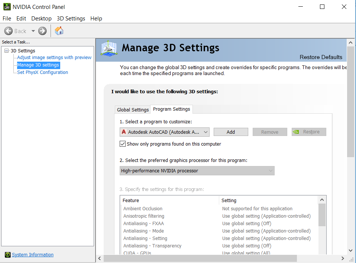Toggle 'Show only programs found on this computer'
The height and width of the screenshot is (263, 356).
point(123,144)
